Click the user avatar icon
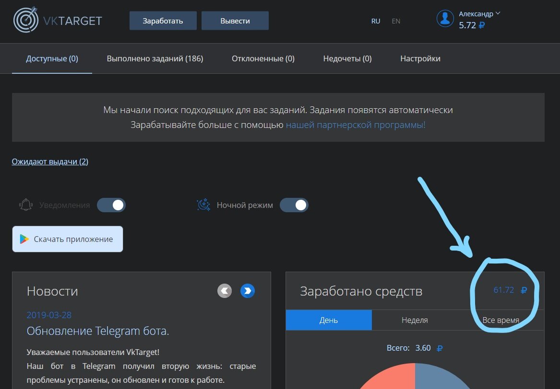Image resolution: width=560 pixels, height=389 pixels. click(445, 18)
